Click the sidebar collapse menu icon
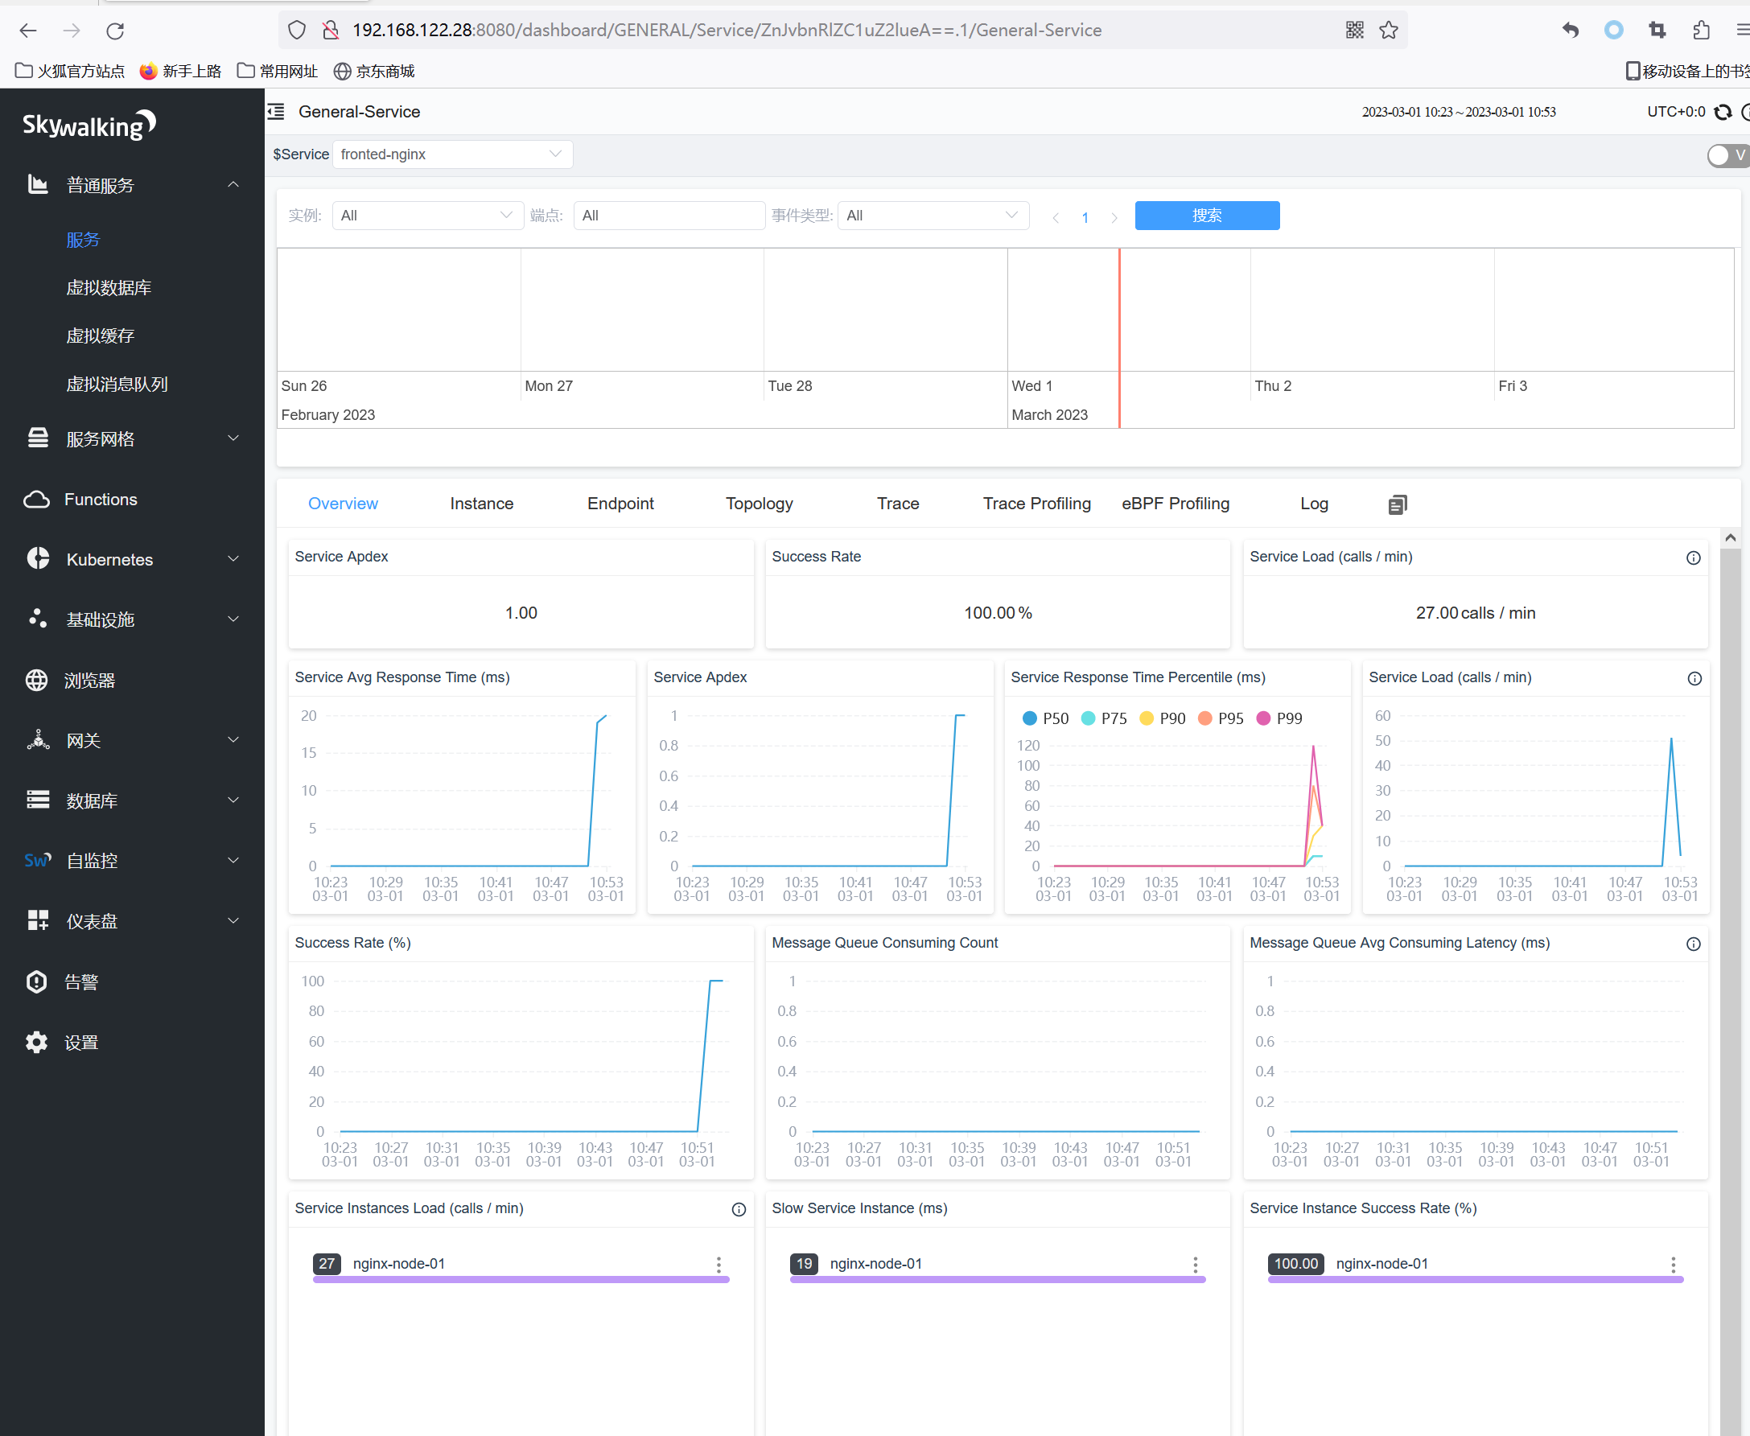1750x1436 pixels. click(276, 112)
